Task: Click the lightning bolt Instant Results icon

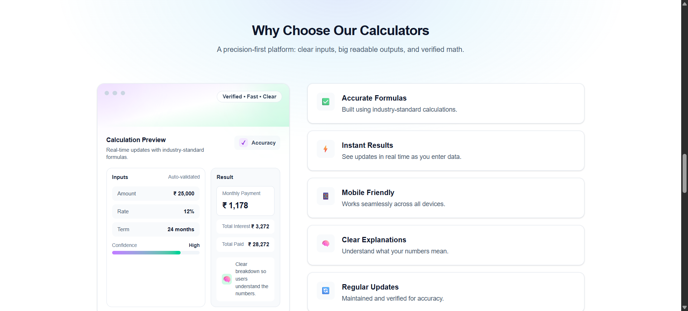Action: click(326, 149)
